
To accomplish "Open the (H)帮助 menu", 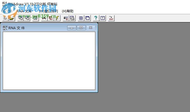I will coord(68,11).
